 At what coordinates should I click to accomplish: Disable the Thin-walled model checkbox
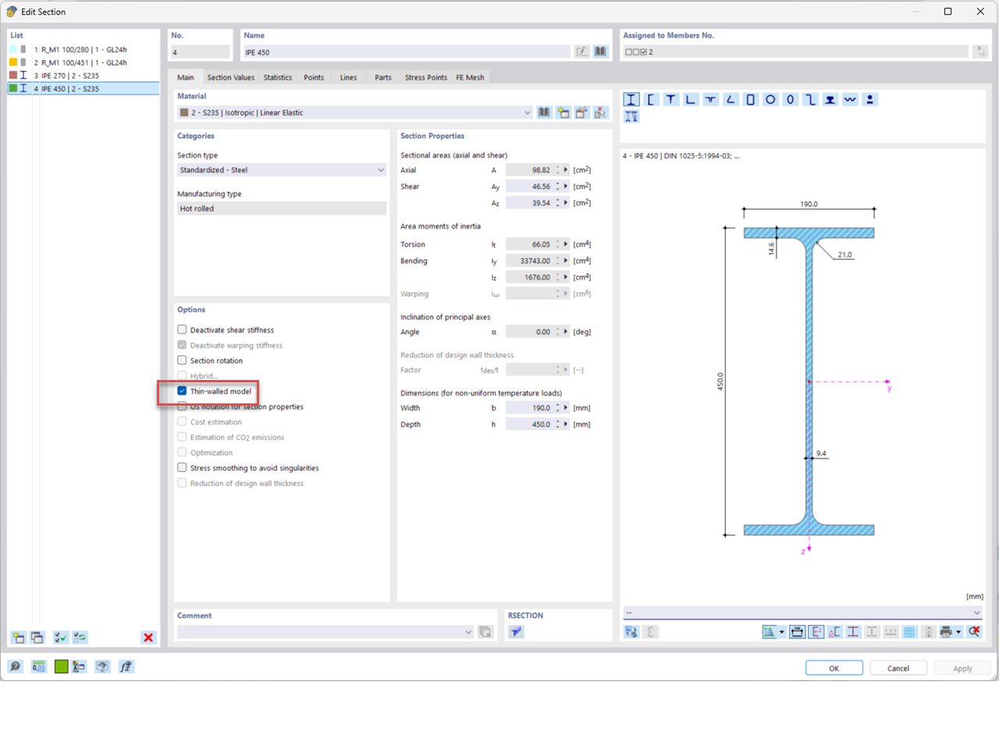coord(181,392)
